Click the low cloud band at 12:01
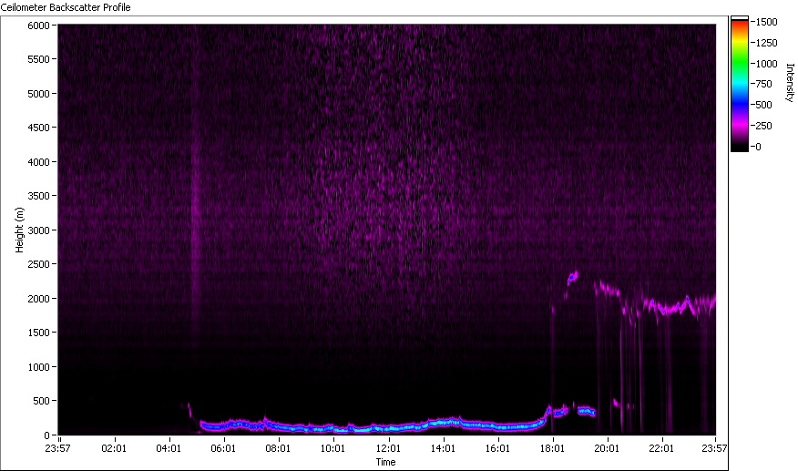 pos(389,427)
